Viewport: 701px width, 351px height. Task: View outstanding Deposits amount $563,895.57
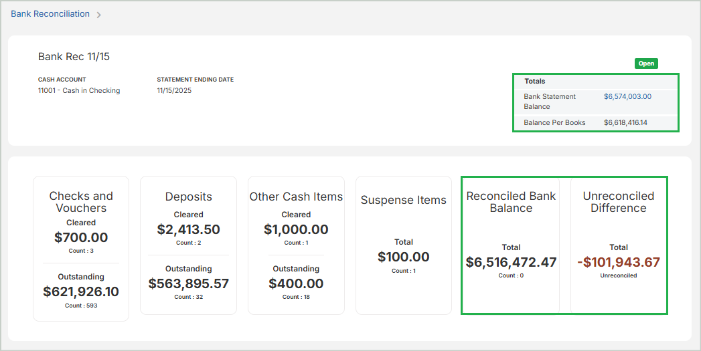pyautogui.click(x=188, y=283)
